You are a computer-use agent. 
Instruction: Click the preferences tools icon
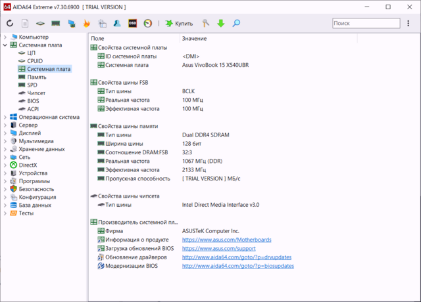point(205,23)
